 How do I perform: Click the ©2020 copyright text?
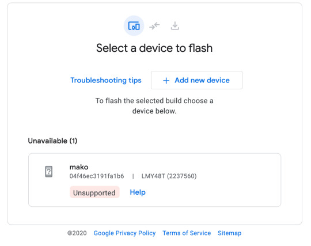[77, 233]
